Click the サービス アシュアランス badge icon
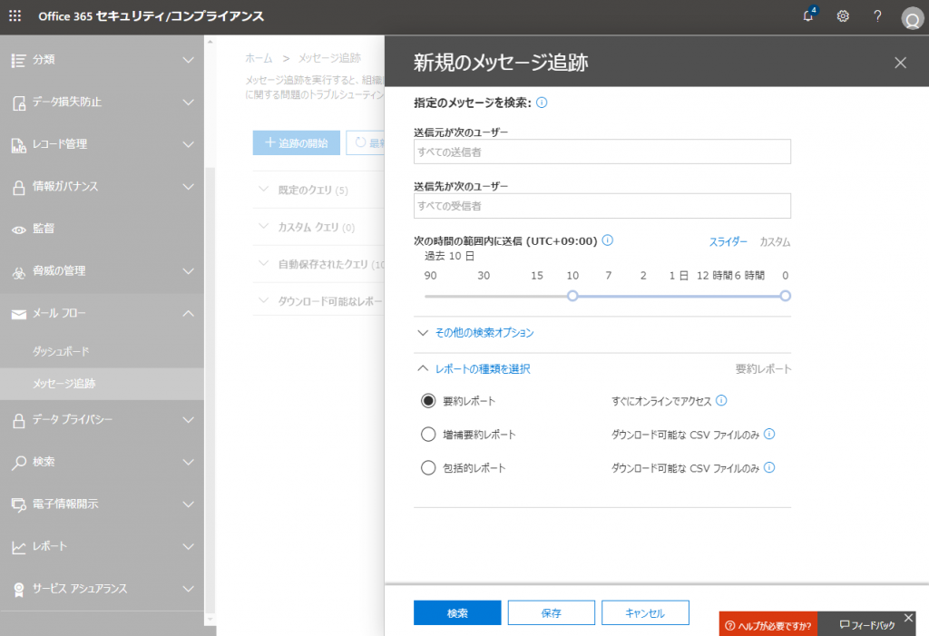This screenshot has height=636, width=929. (19, 590)
